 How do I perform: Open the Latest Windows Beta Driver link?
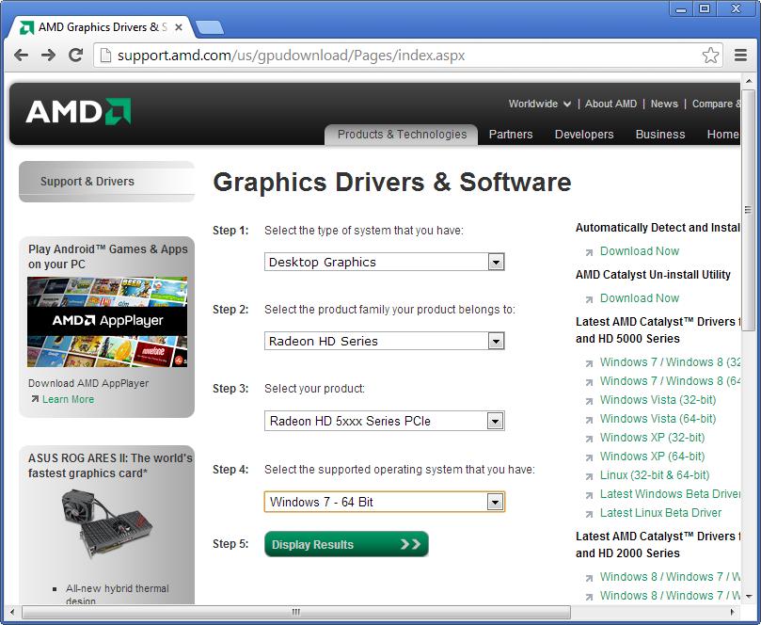(670, 494)
